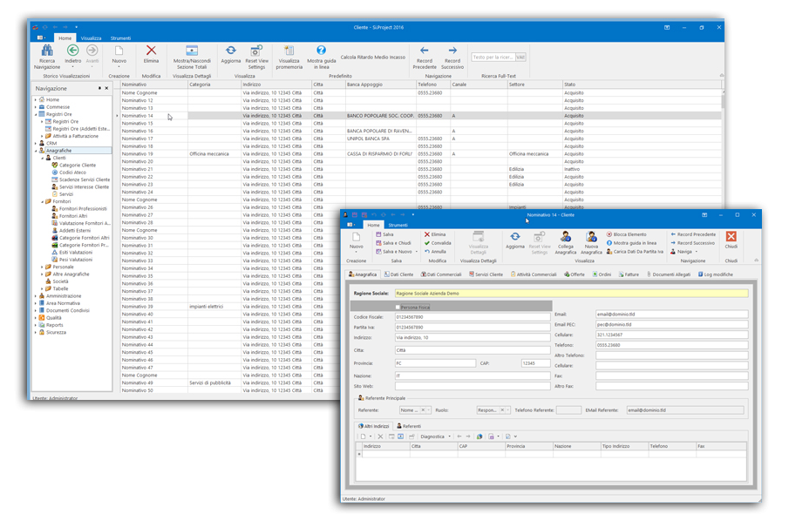Image resolution: width=789 pixels, height=521 pixels.
Task: Click globe icon in Altri Indirizzi toolbar
Action: point(480,436)
